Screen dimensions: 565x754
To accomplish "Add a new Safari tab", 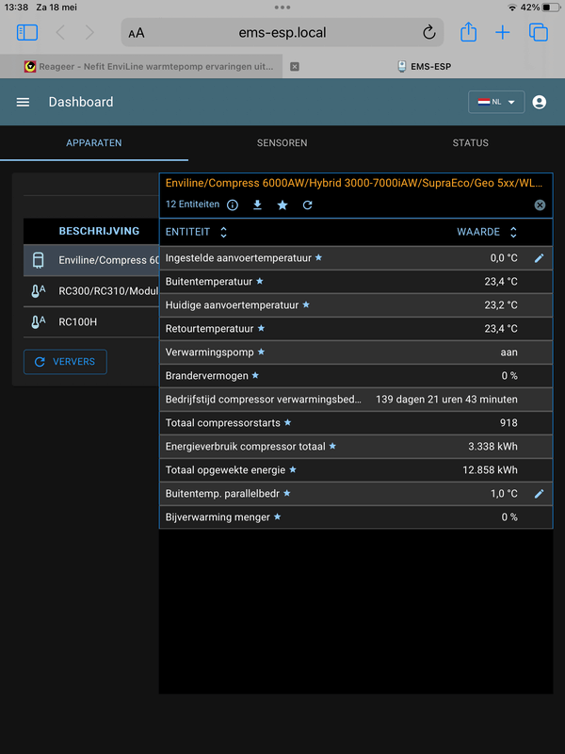I will click(x=503, y=33).
